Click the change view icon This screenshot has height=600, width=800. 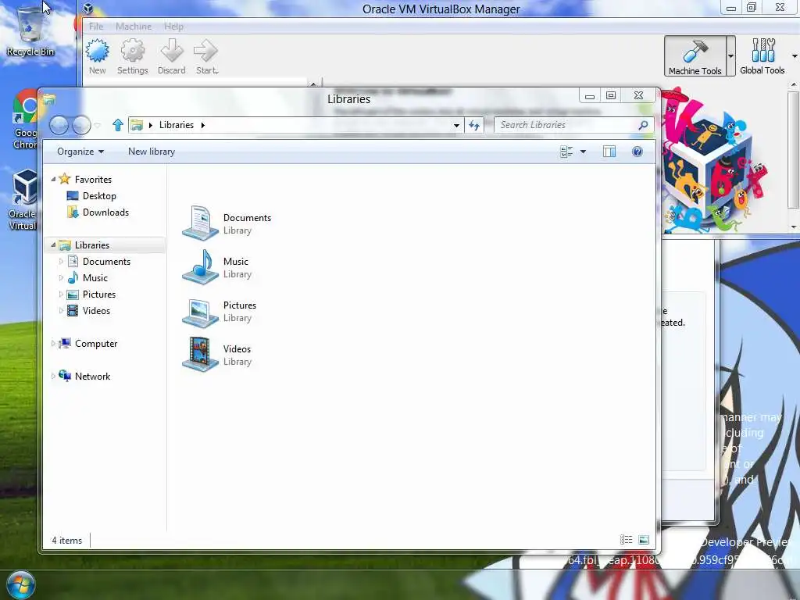point(566,152)
